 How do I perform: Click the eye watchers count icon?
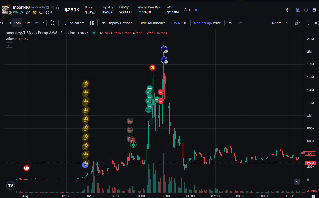point(49,12)
